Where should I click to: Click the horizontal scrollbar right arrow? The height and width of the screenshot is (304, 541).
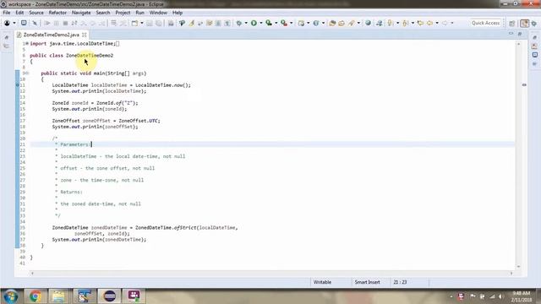511,274
